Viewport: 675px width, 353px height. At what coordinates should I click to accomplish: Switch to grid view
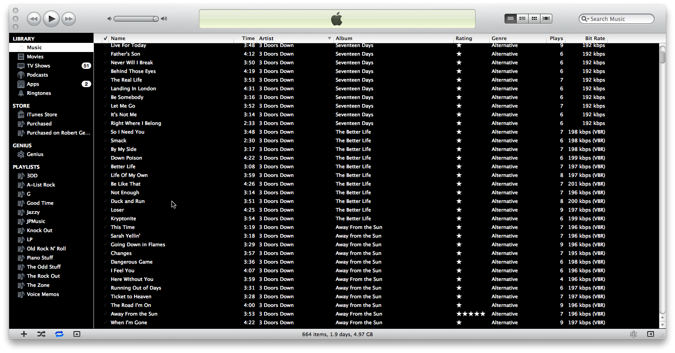[x=535, y=19]
